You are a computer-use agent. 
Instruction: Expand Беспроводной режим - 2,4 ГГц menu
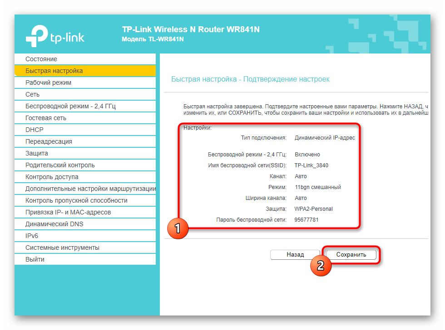70,106
